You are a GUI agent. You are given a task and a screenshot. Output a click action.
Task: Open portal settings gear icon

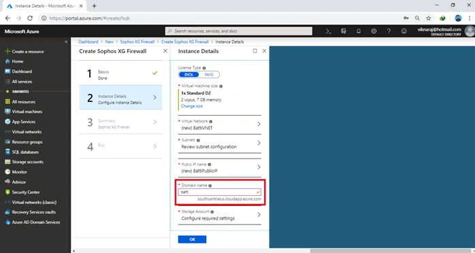click(374, 31)
